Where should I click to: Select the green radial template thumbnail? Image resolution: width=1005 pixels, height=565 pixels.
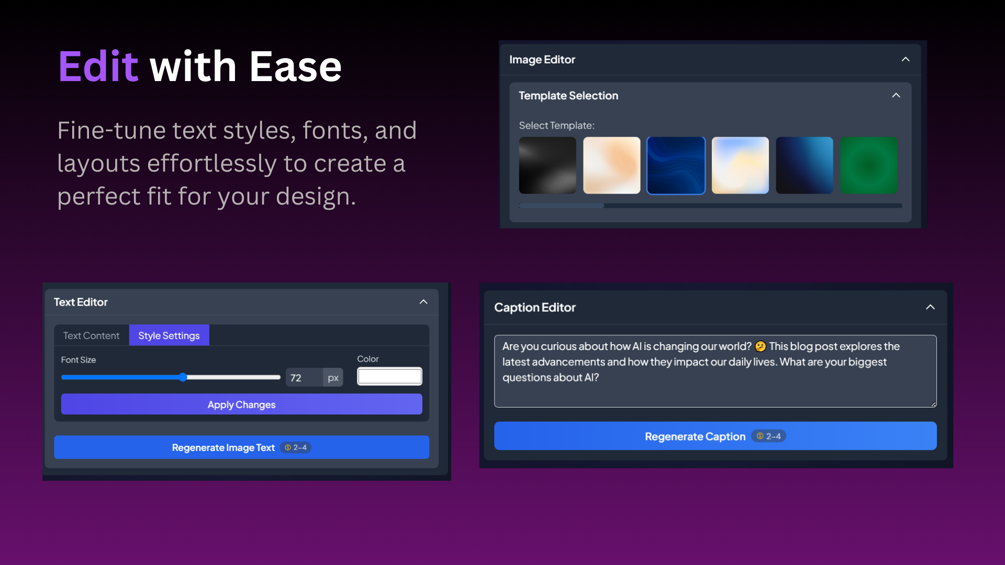pos(869,165)
